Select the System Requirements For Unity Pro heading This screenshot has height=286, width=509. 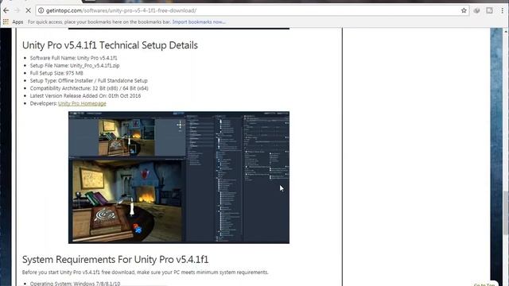click(x=115, y=260)
